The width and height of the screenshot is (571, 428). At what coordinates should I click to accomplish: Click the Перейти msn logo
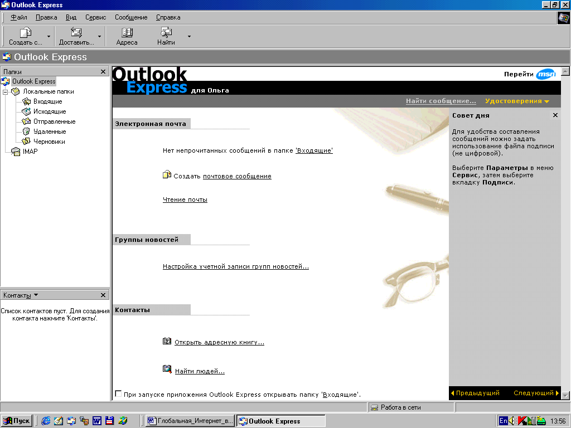(545, 74)
